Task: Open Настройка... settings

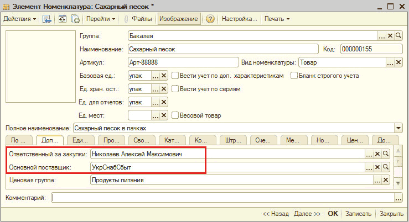Action: pos(239,19)
